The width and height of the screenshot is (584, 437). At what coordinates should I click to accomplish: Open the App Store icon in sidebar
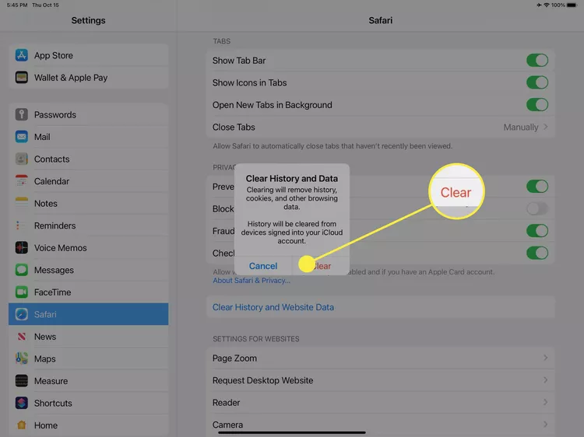tap(22, 55)
